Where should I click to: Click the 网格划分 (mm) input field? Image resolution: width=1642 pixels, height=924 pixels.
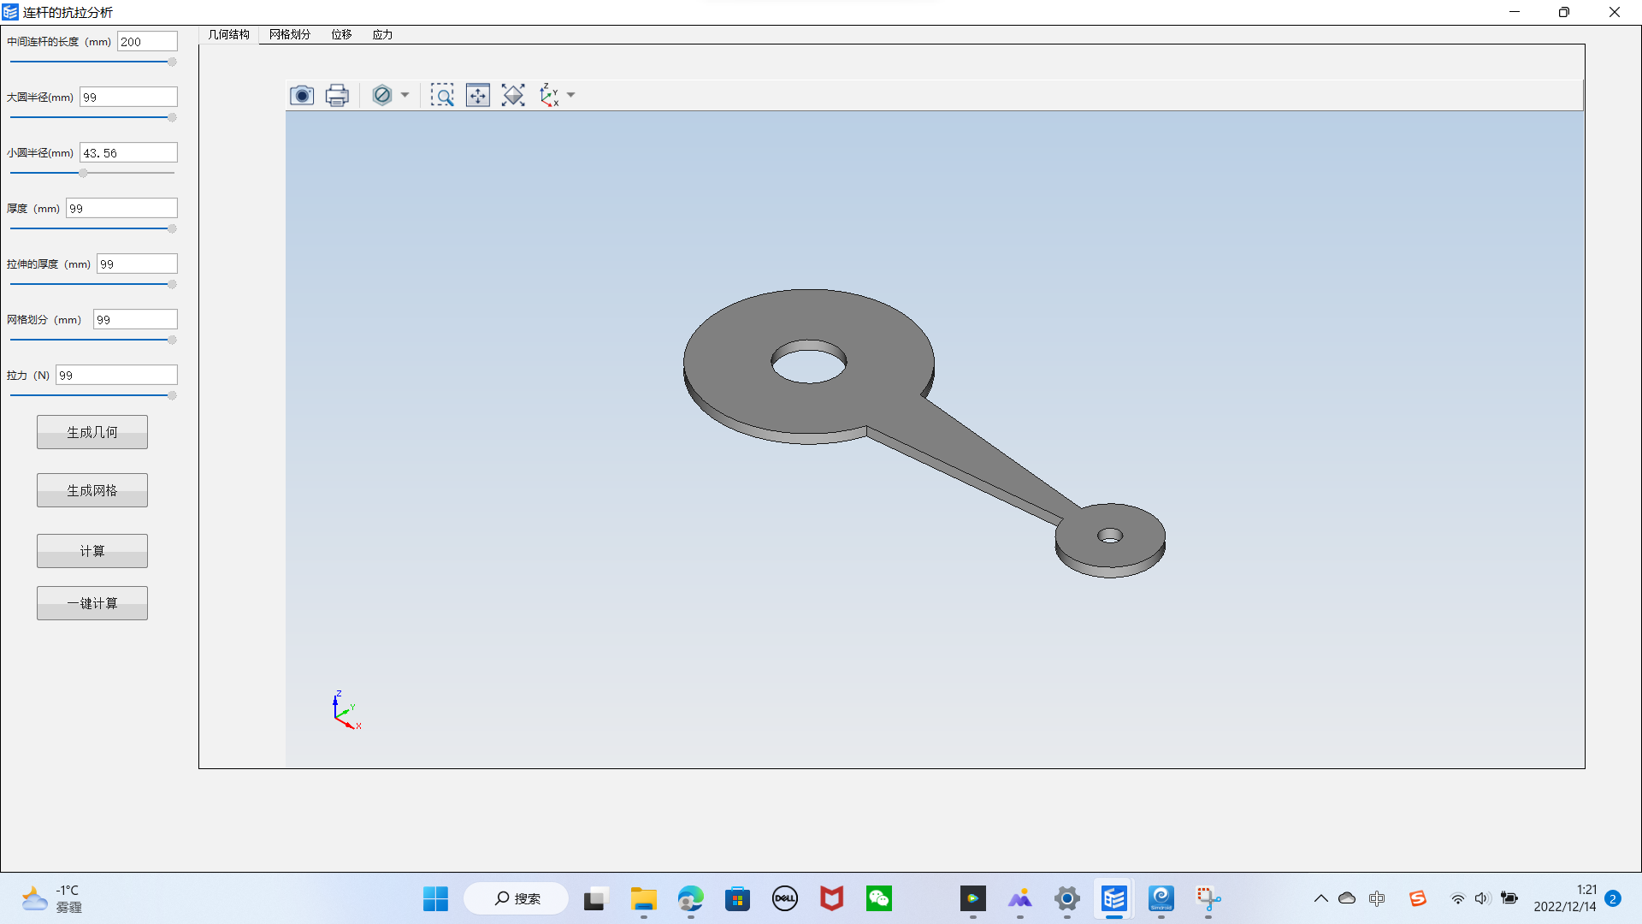pos(135,319)
